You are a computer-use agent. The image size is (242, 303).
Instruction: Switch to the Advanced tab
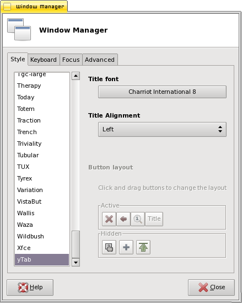coord(100,60)
